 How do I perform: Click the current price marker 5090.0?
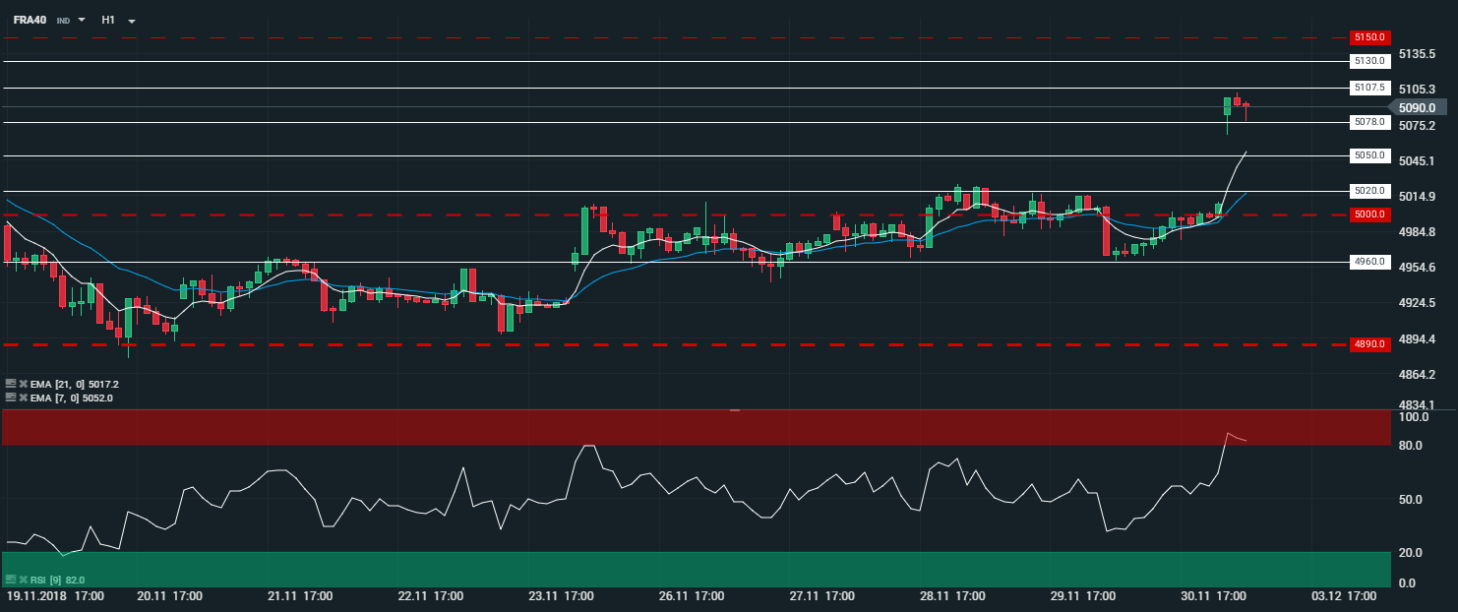click(1417, 107)
